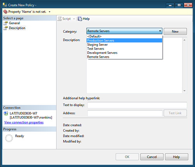Open the Description page
Image resolution: width=195 pixels, height=167 pixels.
[x=17, y=28]
